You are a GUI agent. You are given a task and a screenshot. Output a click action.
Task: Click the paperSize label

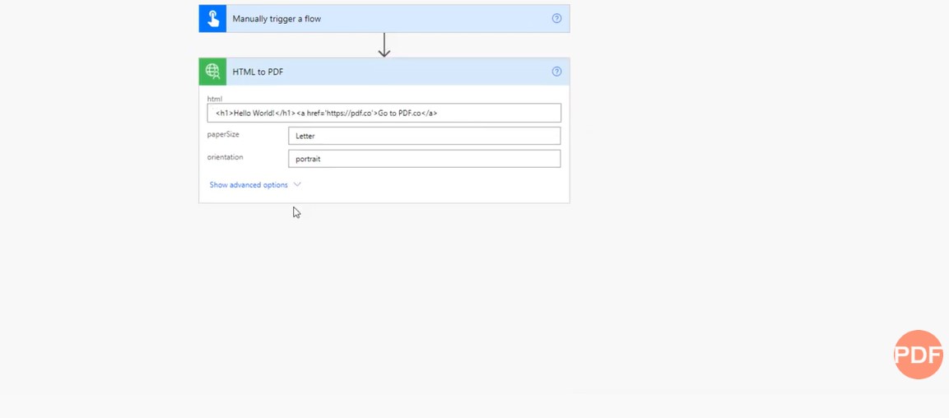pos(223,134)
